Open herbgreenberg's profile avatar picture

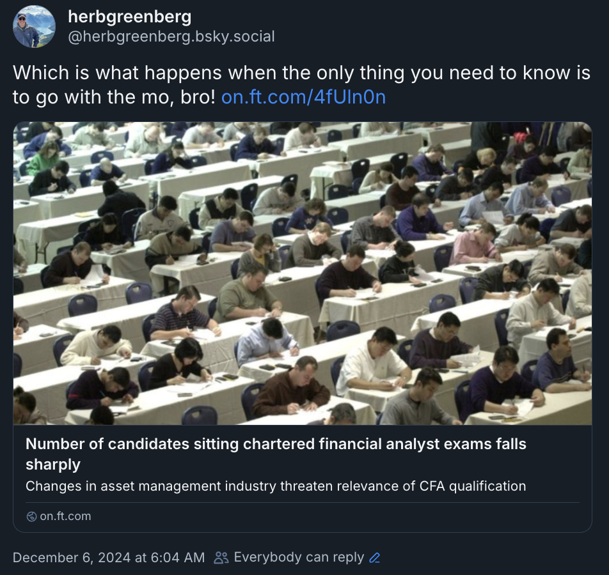coord(34,26)
